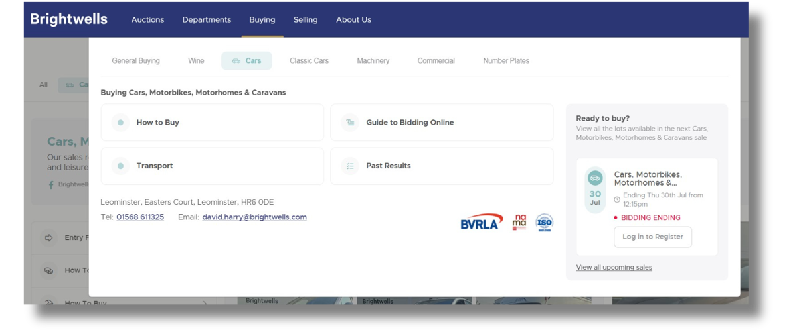Click the Leominster, Easters Court address text

(x=187, y=202)
